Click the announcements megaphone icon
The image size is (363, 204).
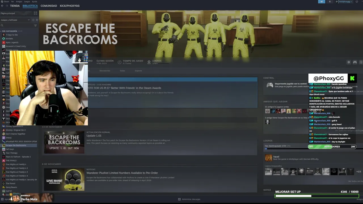(322, 2)
